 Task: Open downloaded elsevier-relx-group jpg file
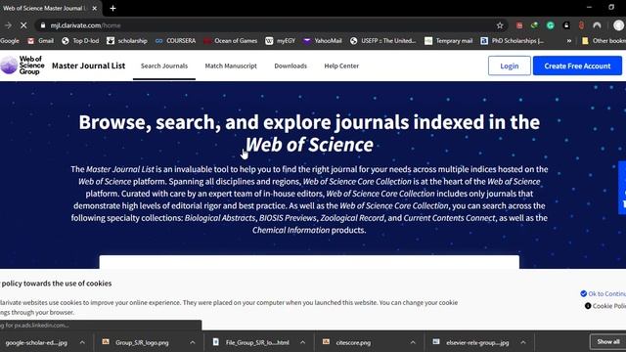[471, 342]
